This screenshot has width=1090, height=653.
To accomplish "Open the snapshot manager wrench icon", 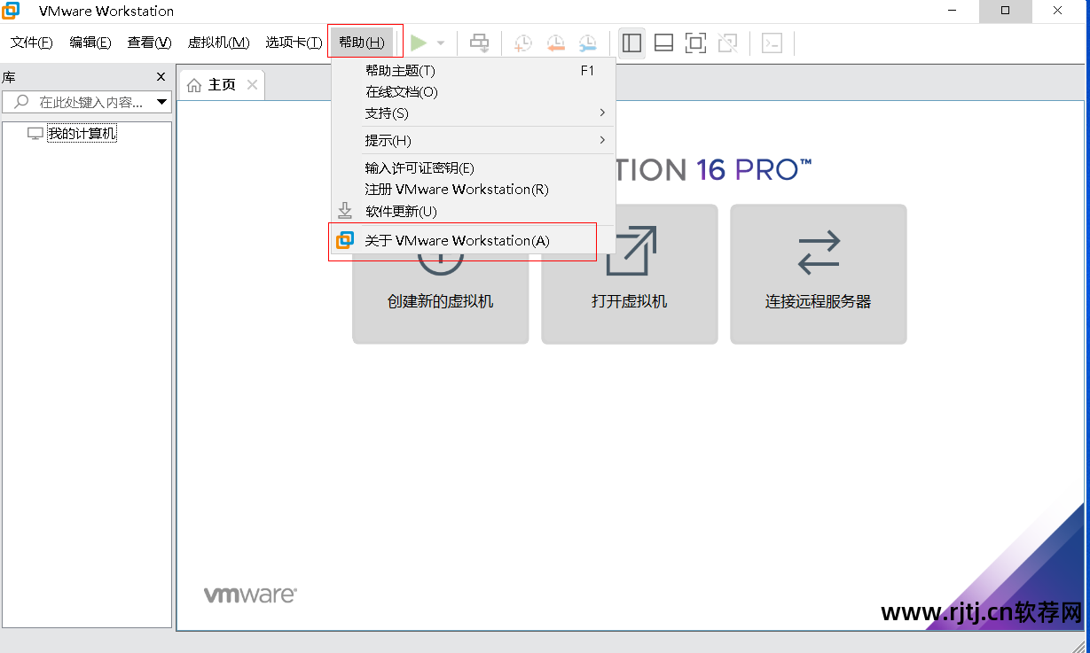I will (588, 43).
